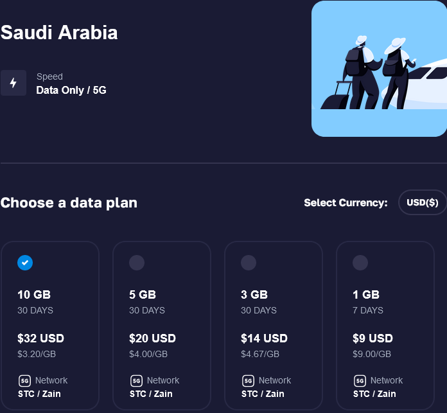Viewport: 447px width, 413px height.
Task: Click the lightning bolt speed icon
Action: [x=13, y=83]
